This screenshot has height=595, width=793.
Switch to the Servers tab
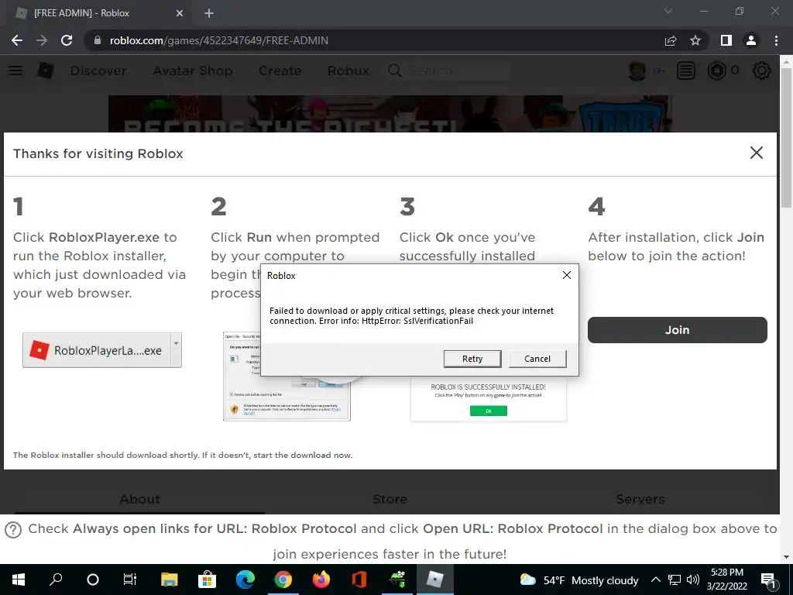point(640,500)
